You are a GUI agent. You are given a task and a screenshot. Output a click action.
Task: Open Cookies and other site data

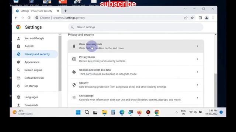136,72
